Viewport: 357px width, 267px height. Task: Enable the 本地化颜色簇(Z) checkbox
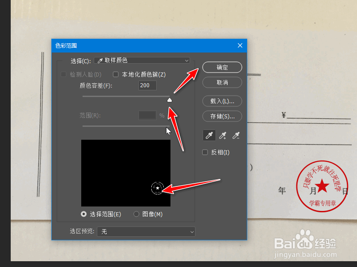point(116,74)
